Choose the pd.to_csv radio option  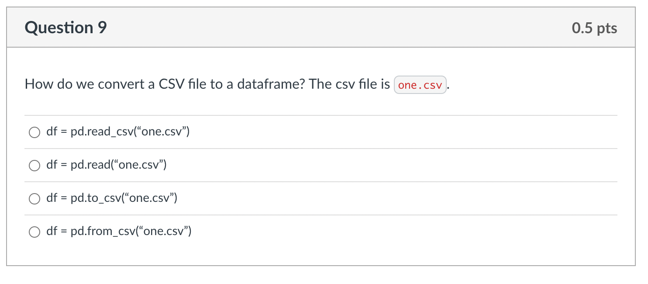pos(34,199)
